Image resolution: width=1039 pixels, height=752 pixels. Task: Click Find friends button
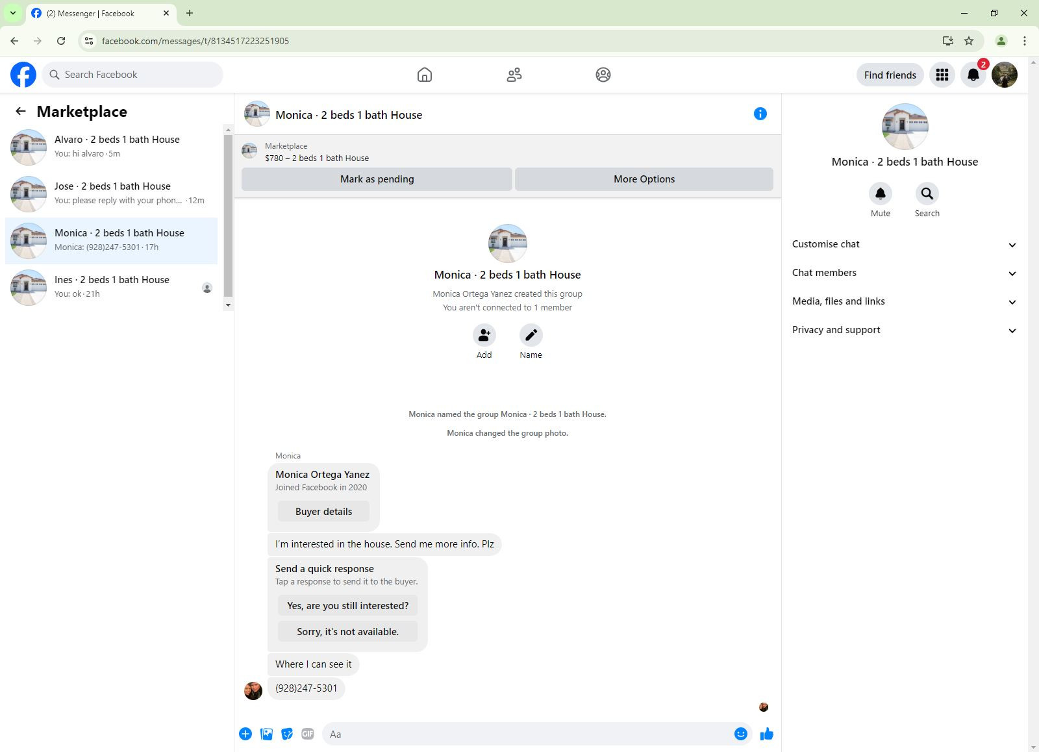[x=890, y=75]
